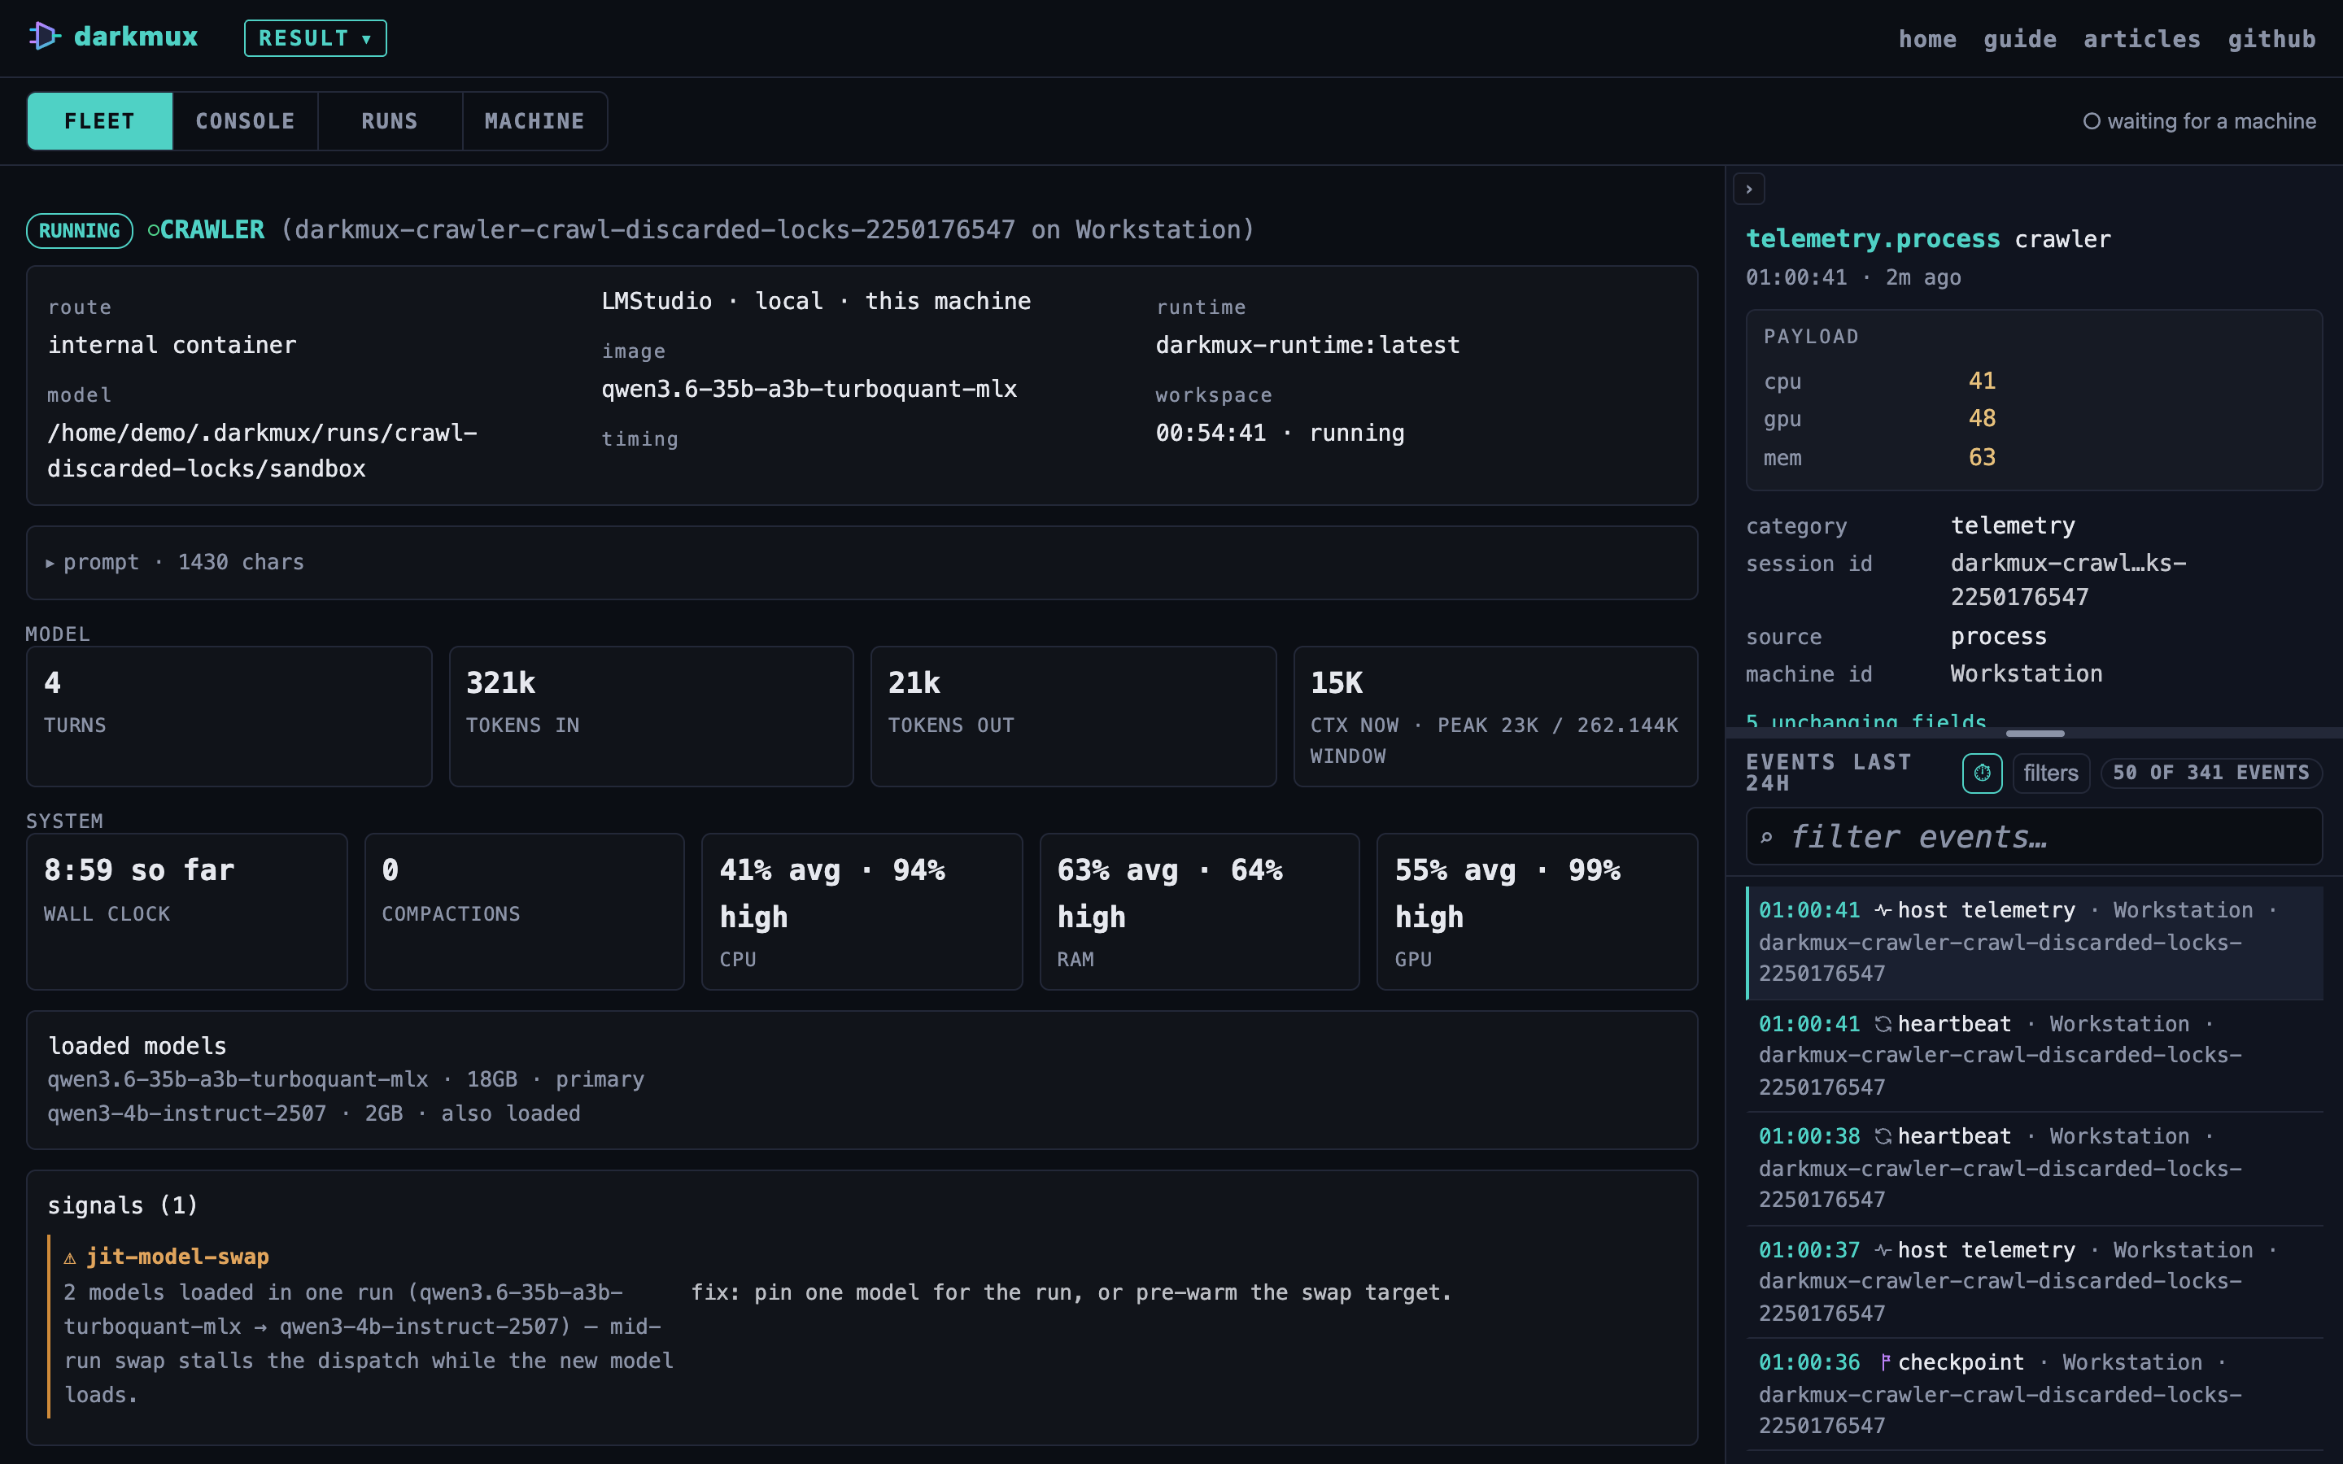Open the events filters button
The width and height of the screenshot is (2343, 1464).
2051,773
